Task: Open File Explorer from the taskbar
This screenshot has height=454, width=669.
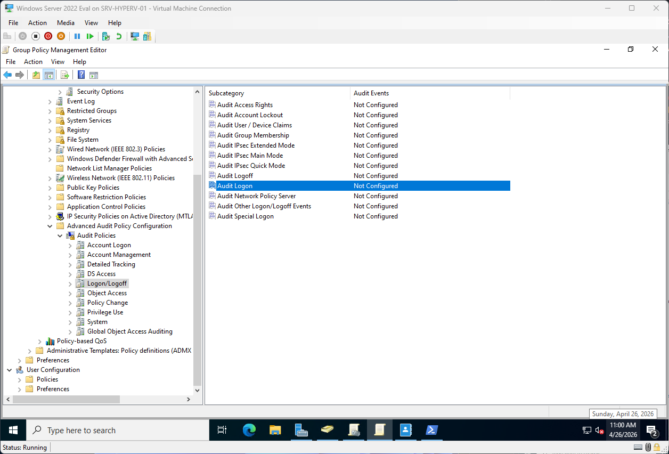Action: click(275, 430)
